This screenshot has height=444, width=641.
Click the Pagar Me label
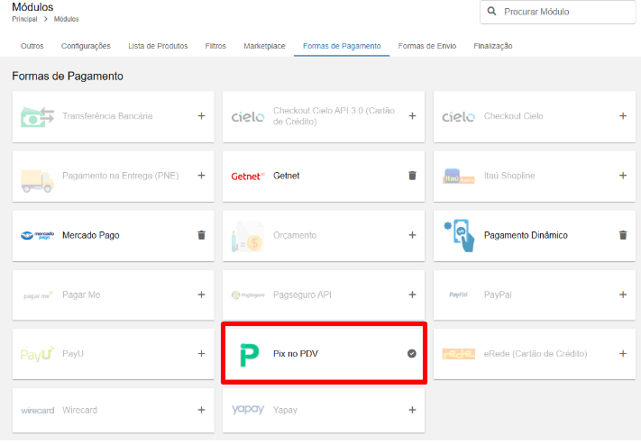pos(81,294)
